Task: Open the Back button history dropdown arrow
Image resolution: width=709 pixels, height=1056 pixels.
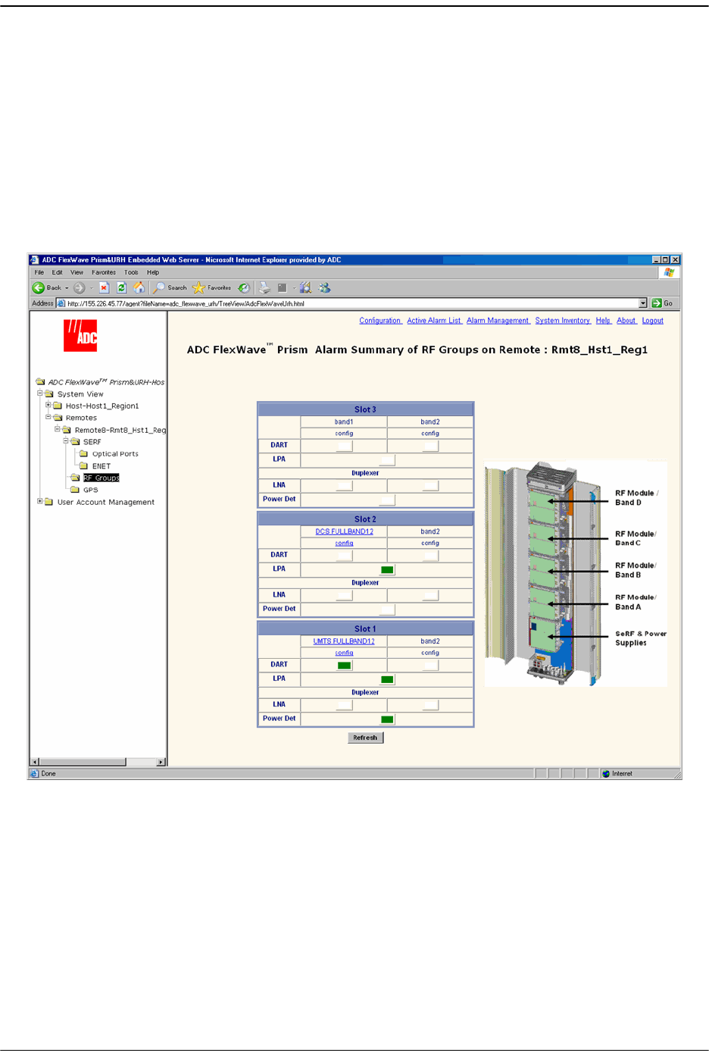Action: pyautogui.click(x=67, y=288)
